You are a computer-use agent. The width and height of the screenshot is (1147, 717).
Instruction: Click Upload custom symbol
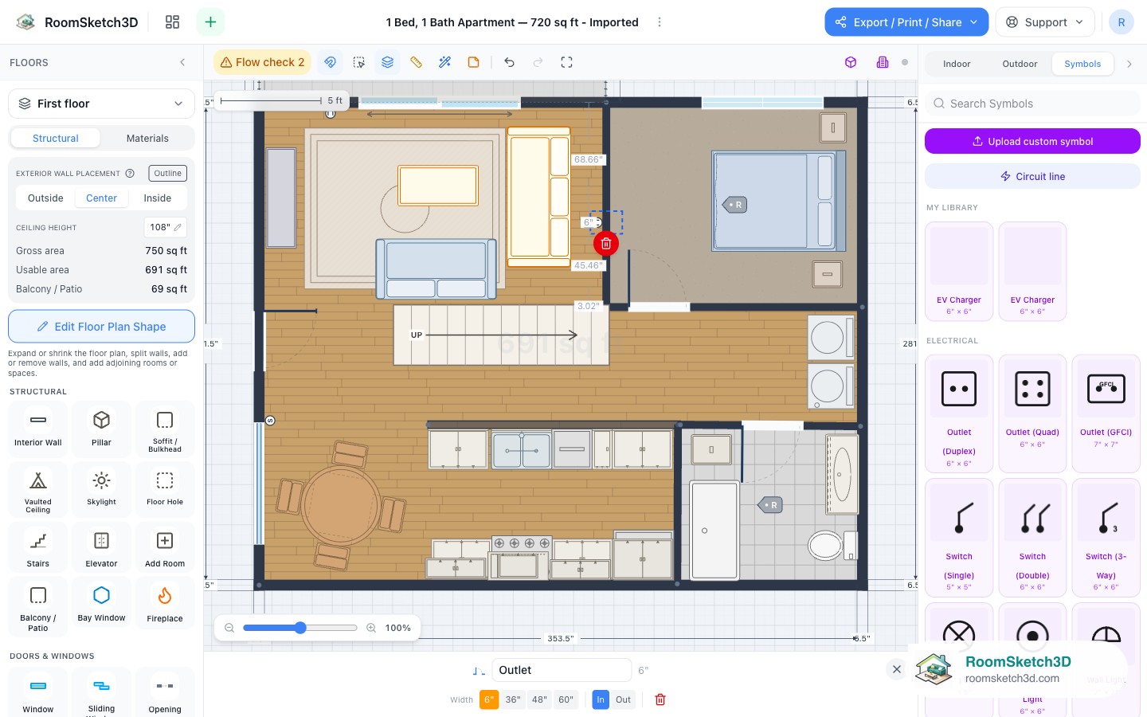1032,141
